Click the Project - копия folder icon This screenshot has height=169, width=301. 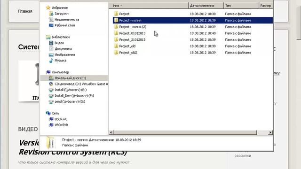click(x=116, y=20)
